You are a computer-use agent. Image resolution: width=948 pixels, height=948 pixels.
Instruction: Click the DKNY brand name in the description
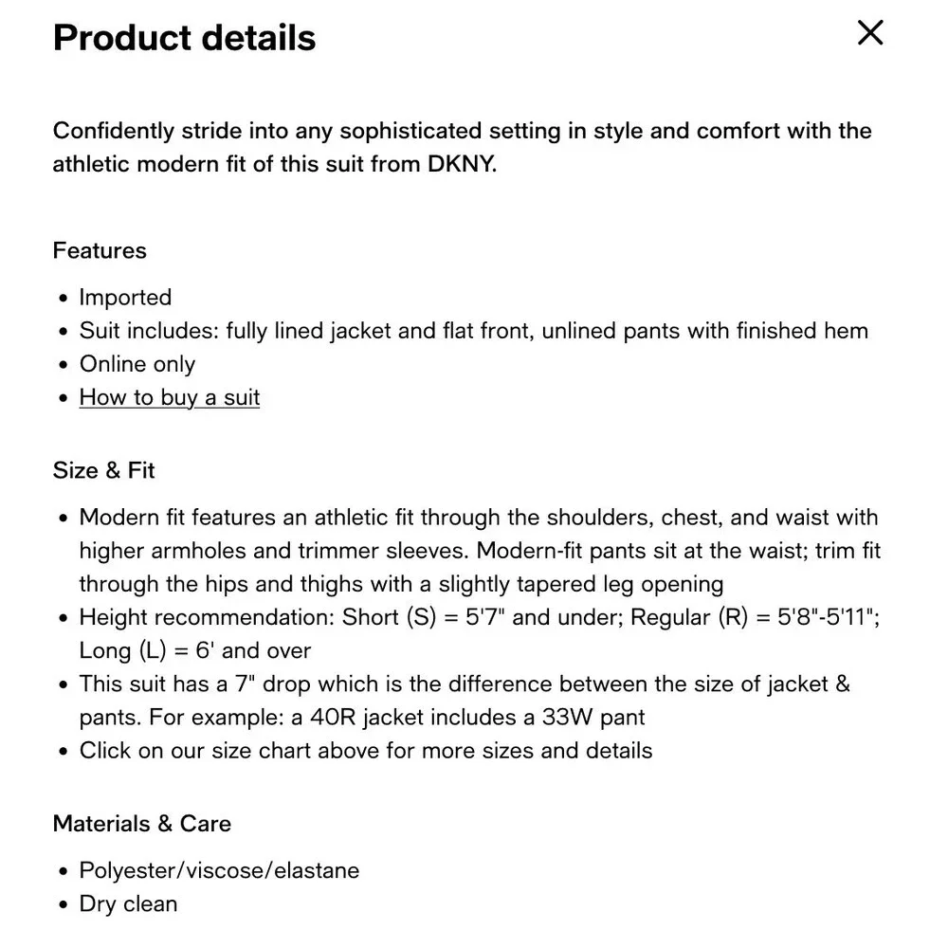coord(462,164)
